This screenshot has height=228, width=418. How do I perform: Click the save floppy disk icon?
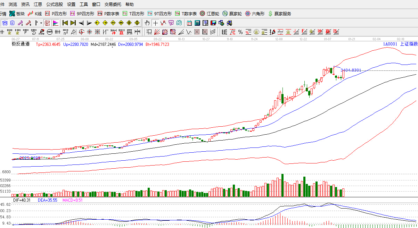coord(213,23)
